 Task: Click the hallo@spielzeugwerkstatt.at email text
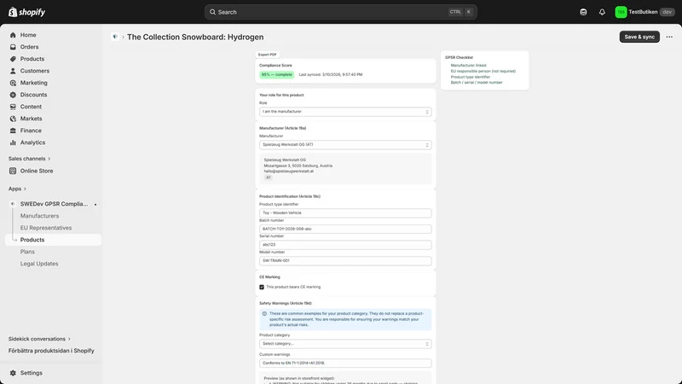pyautogui.click(x=288, y=172)
